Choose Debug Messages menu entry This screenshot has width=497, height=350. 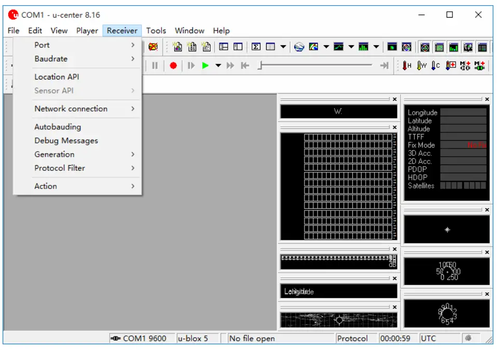click(x=66, y=140)
